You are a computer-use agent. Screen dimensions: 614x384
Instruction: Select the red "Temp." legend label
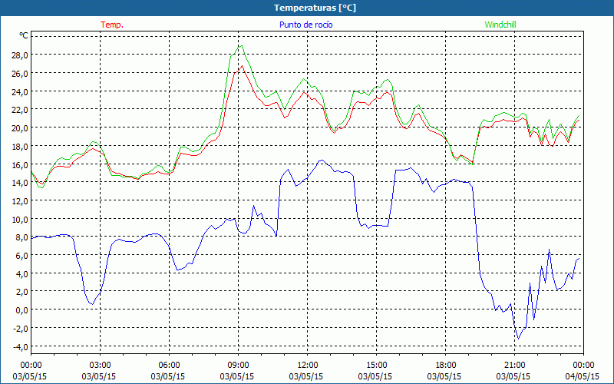112,25
